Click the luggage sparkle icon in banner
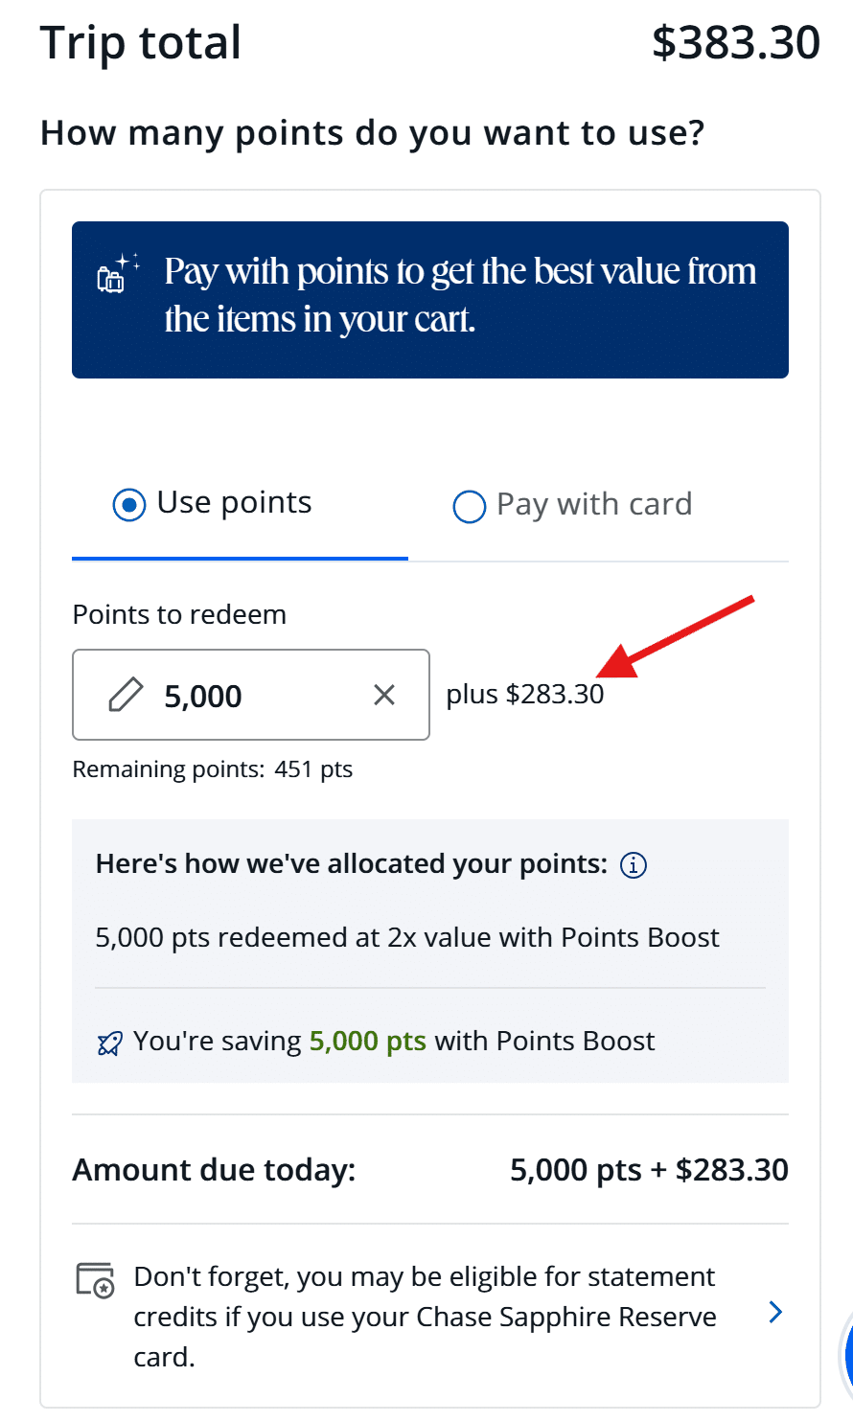853x1422 pixels. [x=118, y=273]
